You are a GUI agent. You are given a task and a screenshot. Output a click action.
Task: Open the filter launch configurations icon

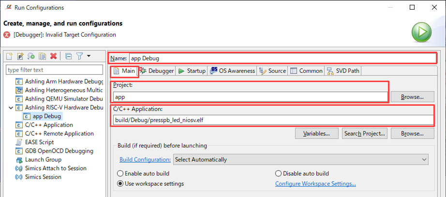click(79, 56)
